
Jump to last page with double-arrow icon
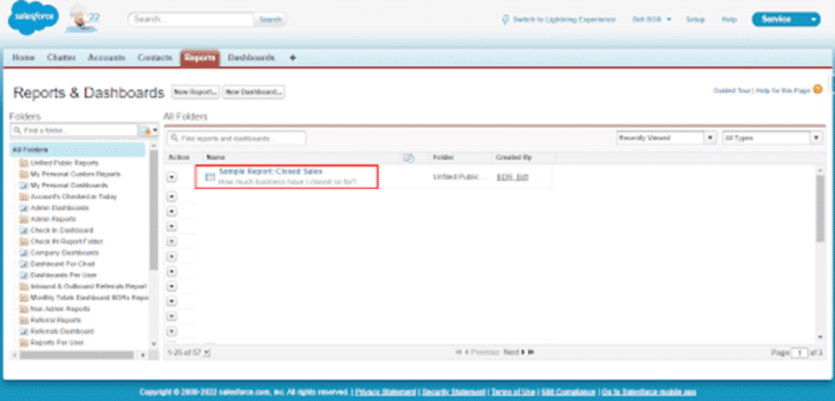click(531, 352)
